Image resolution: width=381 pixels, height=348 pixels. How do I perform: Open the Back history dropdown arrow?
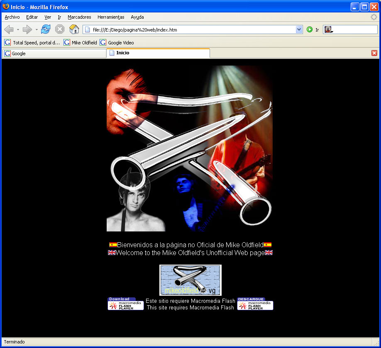click(18, 30)
